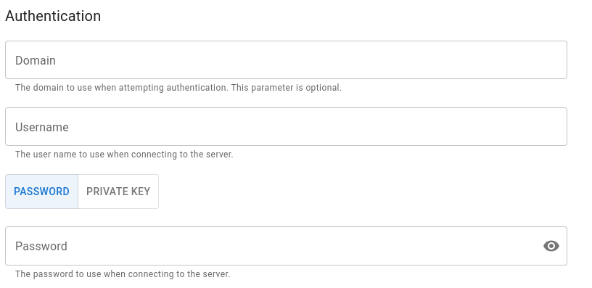Focus the Domain input field
This screenshot has height=288, width=592.
286,60
